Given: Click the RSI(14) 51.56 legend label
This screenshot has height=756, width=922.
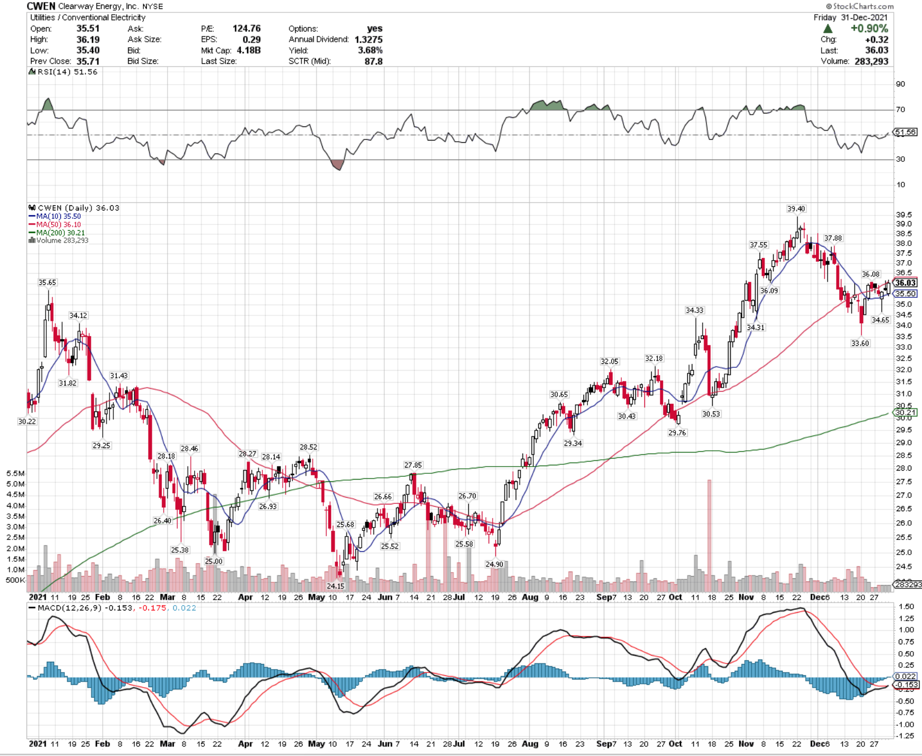Looking at the screenshot, I should click(67, 72).
